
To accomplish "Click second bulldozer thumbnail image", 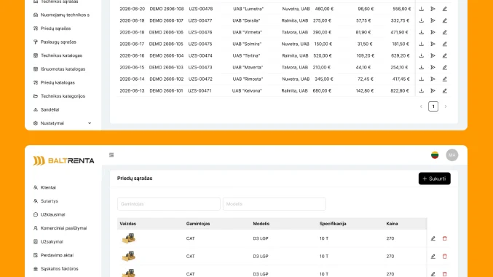I will pyautogui.click(x=128, y=257).
